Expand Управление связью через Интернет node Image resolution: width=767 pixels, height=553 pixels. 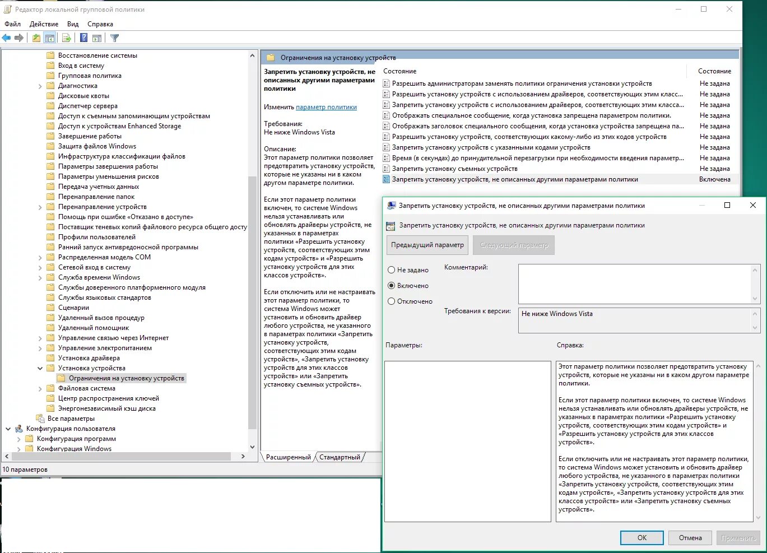(40, 338)
